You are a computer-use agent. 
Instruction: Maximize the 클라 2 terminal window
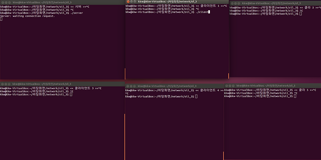[239, 4]
